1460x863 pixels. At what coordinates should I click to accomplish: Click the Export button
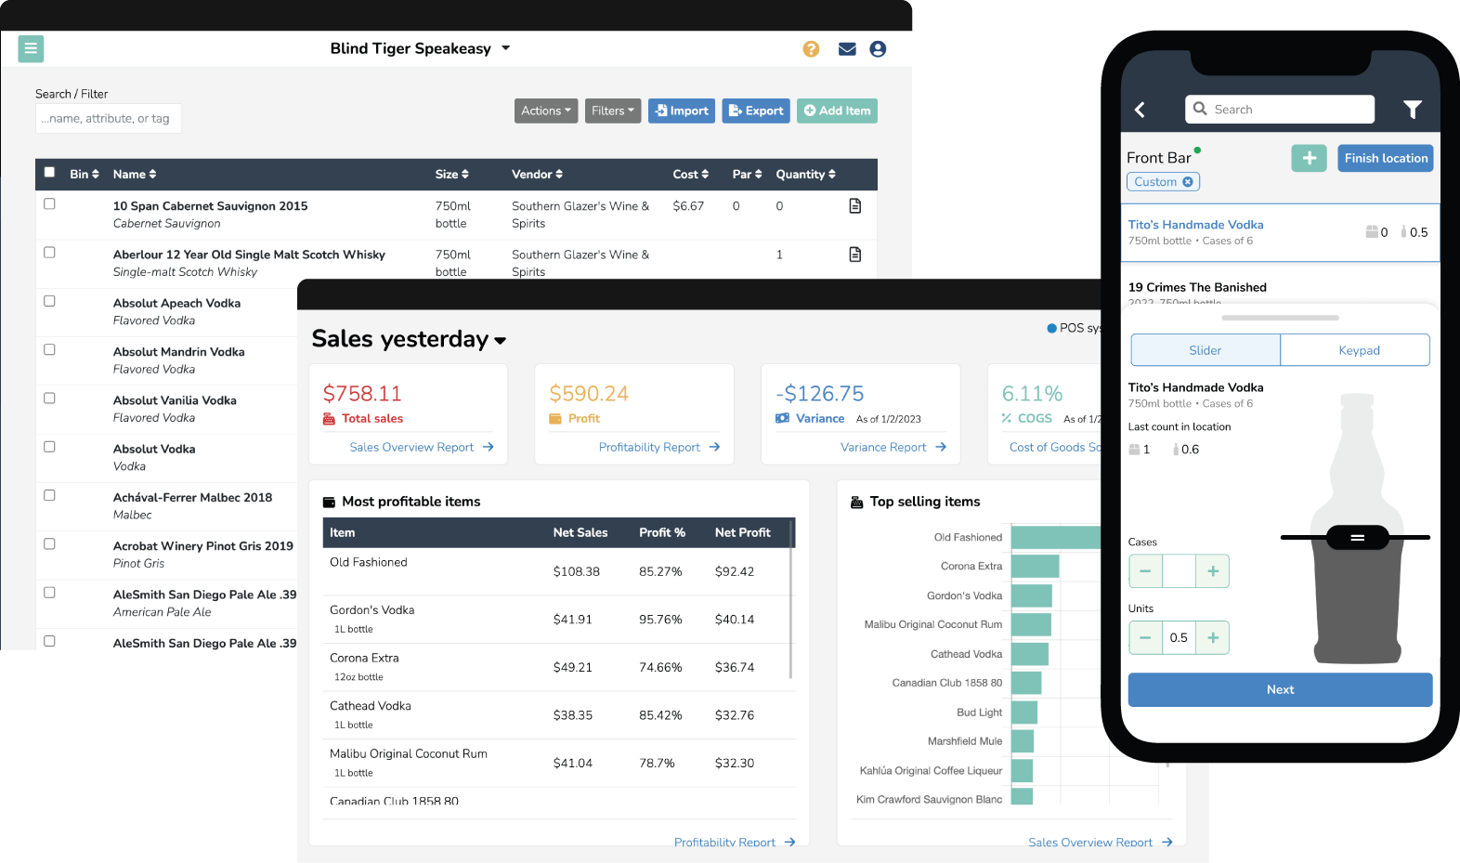[756, 111]
